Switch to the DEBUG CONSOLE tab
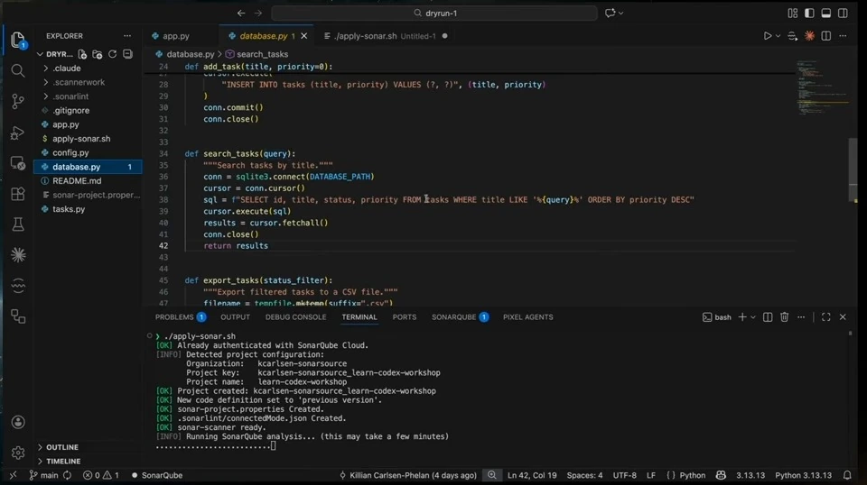 [x=296, y=317]
